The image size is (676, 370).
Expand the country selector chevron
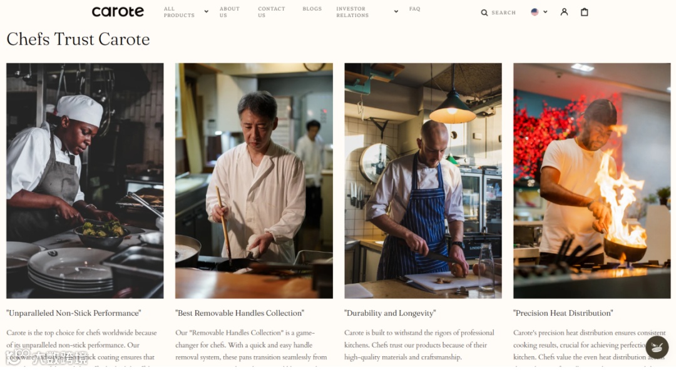tap(545, 12)
